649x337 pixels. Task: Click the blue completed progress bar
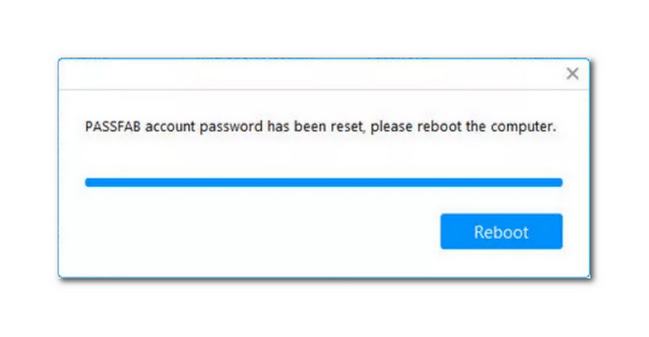coord(324,183)
